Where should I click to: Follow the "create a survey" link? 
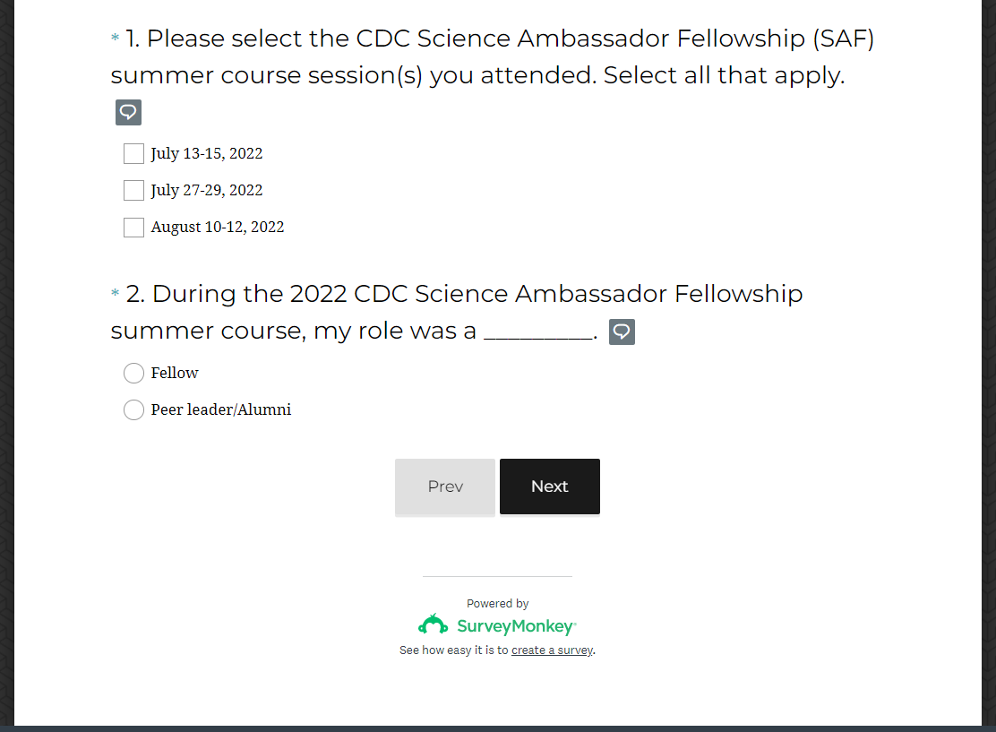point(552,650)
